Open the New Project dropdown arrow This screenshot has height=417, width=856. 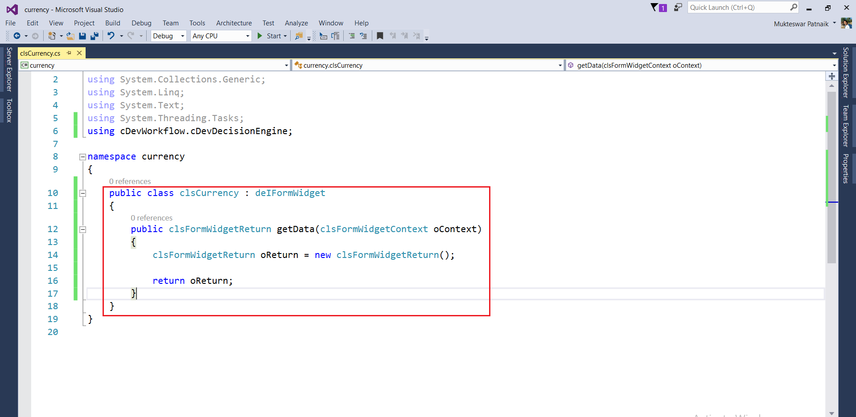click(x=61, y=36)
